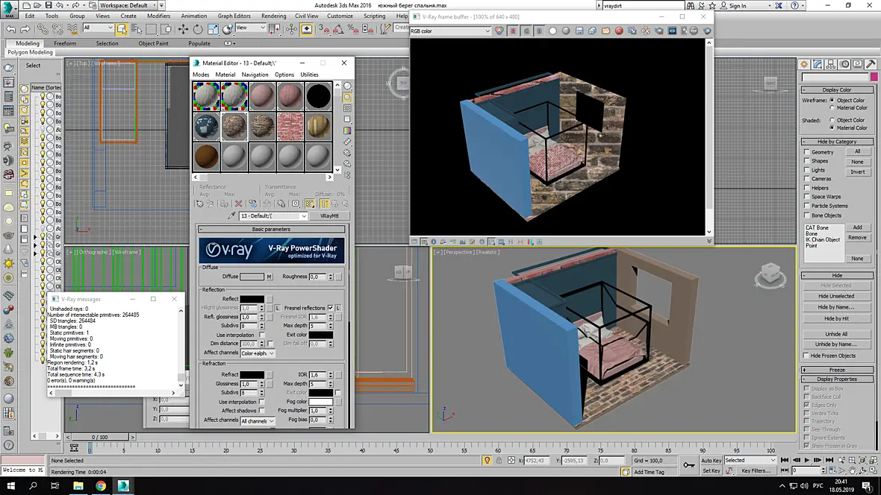
Task: Click the Bind to Space Warp icon
Action: click(72, 29)
